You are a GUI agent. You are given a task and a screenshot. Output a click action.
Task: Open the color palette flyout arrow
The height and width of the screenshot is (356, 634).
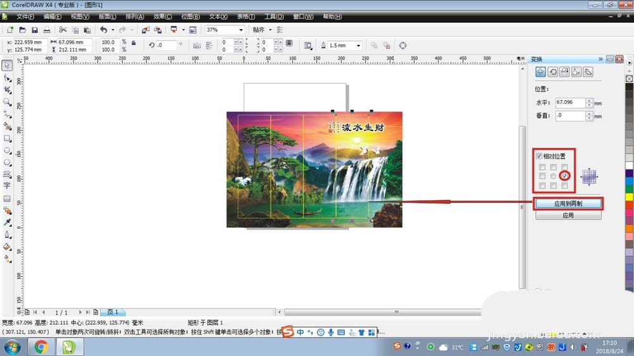click(629, 63)
